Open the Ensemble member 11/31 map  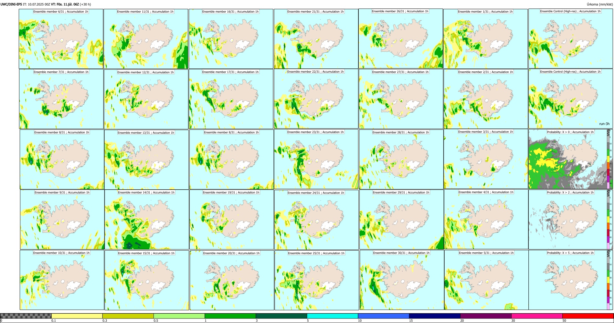146,39
